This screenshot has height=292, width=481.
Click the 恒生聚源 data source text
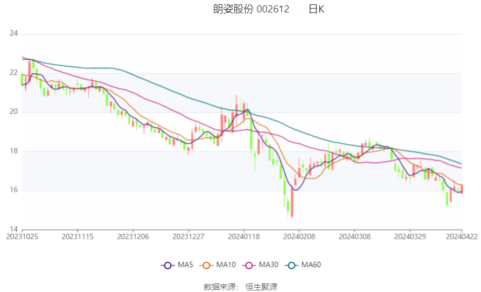[x=261, y=287]
